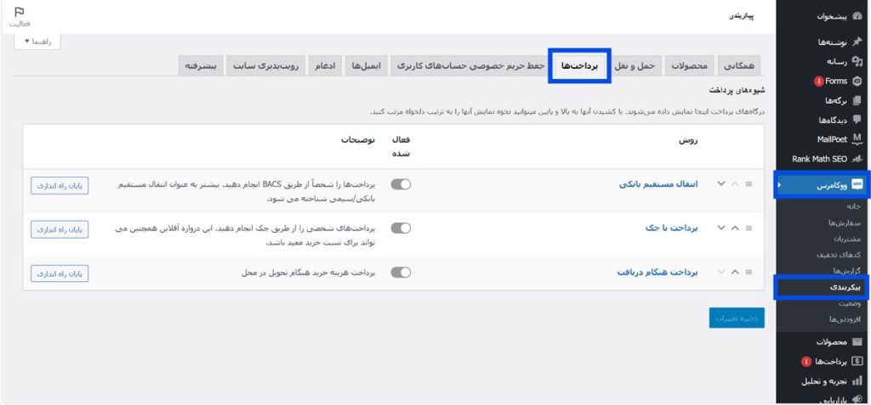Move پرداخت هنگام دریافت up with arrow

[735, 272]
